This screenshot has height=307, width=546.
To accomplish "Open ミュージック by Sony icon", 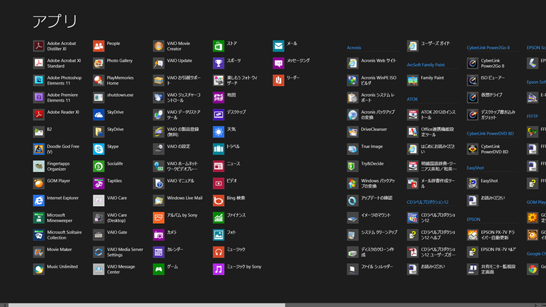I will (x=218, y=269).
